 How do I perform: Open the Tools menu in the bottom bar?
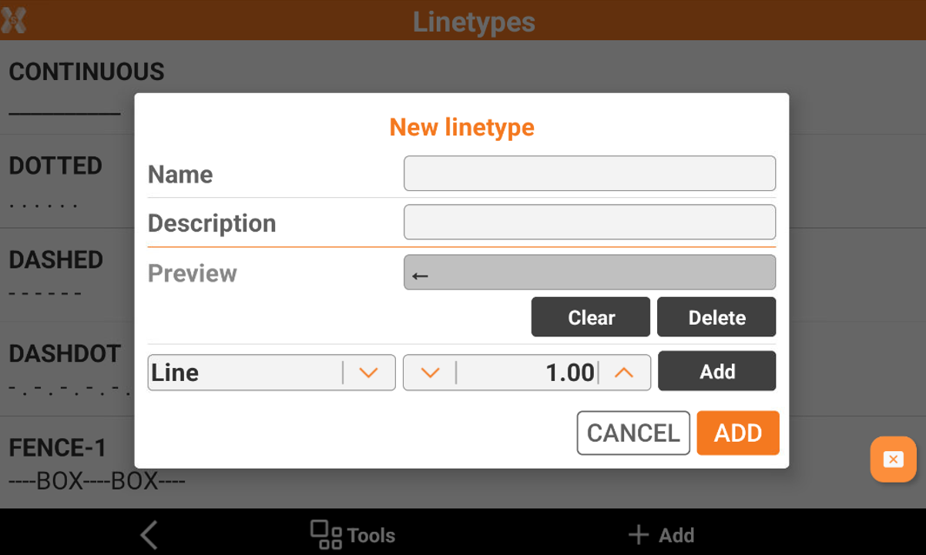353,535
